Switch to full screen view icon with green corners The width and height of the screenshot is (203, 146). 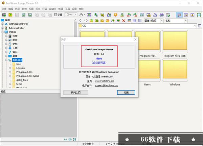(199, 15)
